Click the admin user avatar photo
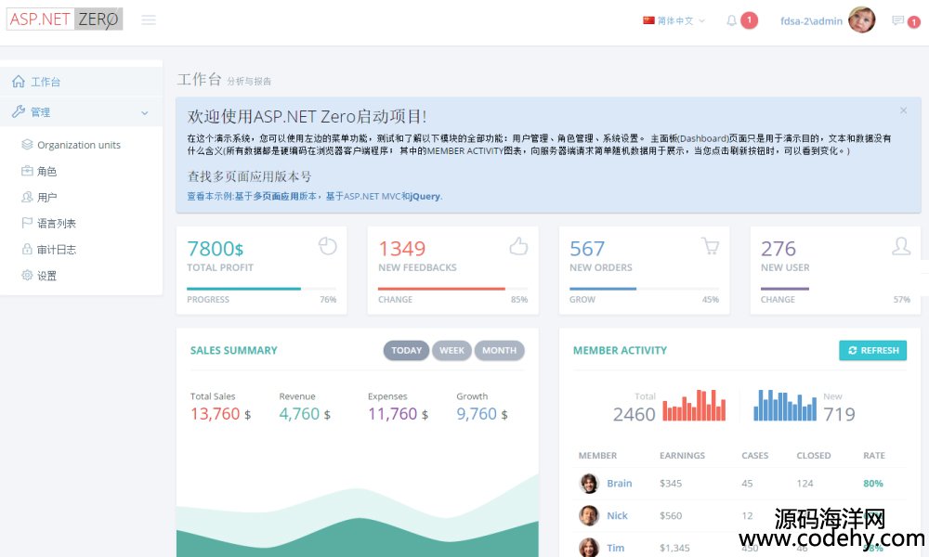The height and width of the screenshot is (557, 929). 861,19
